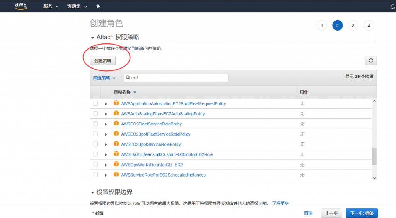Open the notifications bell icon

pyautogui.click(x=393, y=7)
